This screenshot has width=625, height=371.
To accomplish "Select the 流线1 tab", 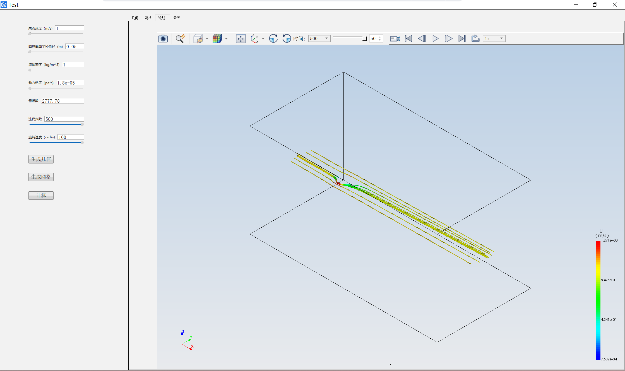I will tap(162, 18).
